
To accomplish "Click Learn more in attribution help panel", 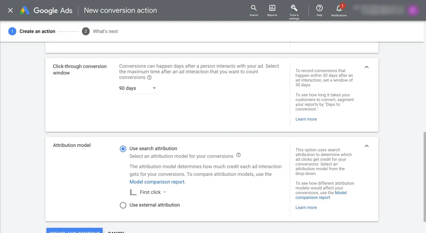I will tap(306, 207).
